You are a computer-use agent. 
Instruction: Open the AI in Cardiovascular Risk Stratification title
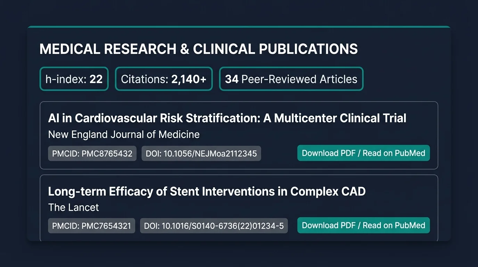(x=227, y=118)
